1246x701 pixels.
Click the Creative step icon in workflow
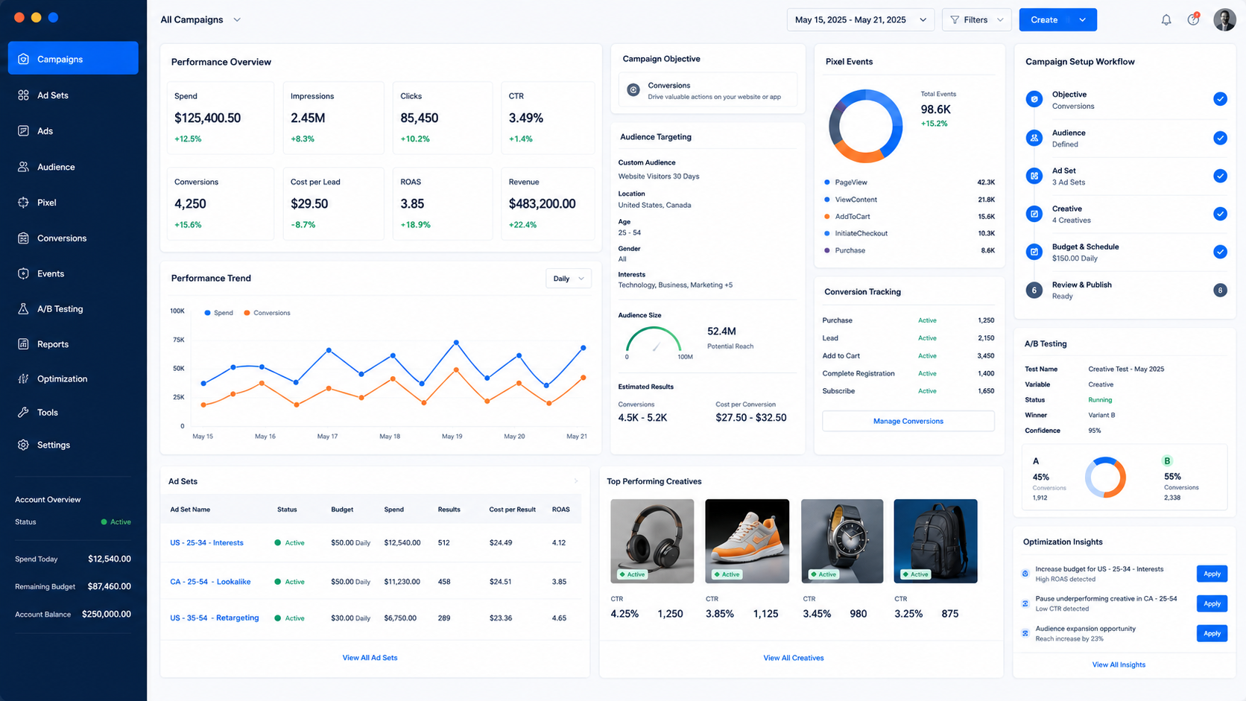click(1034, 214)
